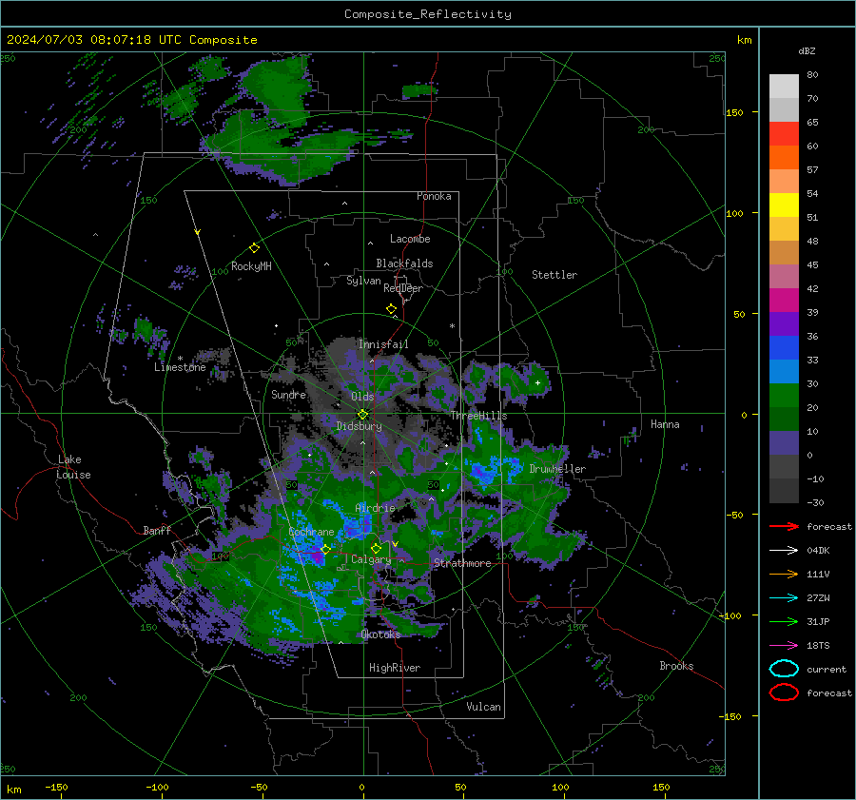The width and height of the screenshot is (856, 800).
Task: Click the 04DK legend label
Action: [818, 551]
